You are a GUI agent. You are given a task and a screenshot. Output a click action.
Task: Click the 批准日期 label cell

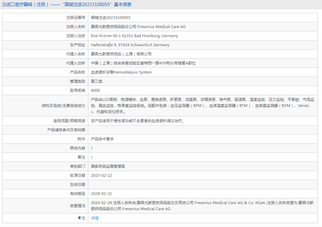click(45, 175)
